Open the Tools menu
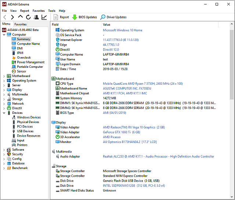The height and width of the screenshot is (200, 235). click(x=52, y=11)
